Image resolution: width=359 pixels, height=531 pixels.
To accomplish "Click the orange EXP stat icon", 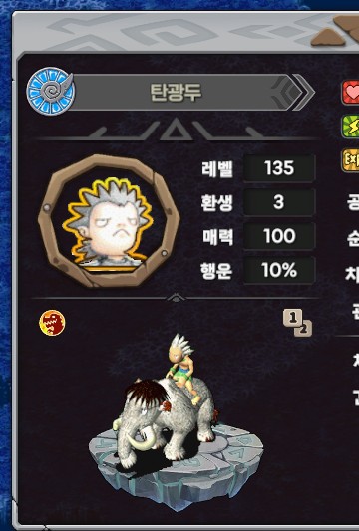I will [350, 160].
